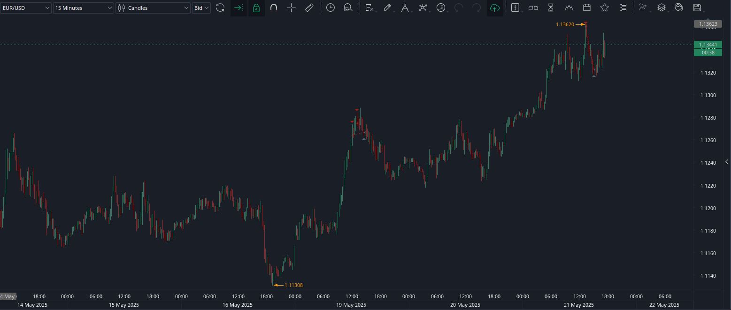Click the floppy disk save icon
The image size is (731, 310).
(697, 8)
